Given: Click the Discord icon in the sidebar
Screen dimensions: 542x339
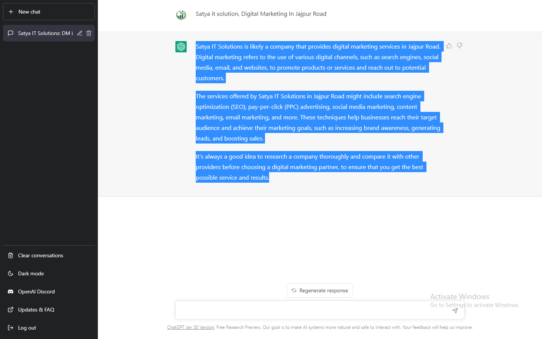Looking at the screenshot, I should coord(11,292).
